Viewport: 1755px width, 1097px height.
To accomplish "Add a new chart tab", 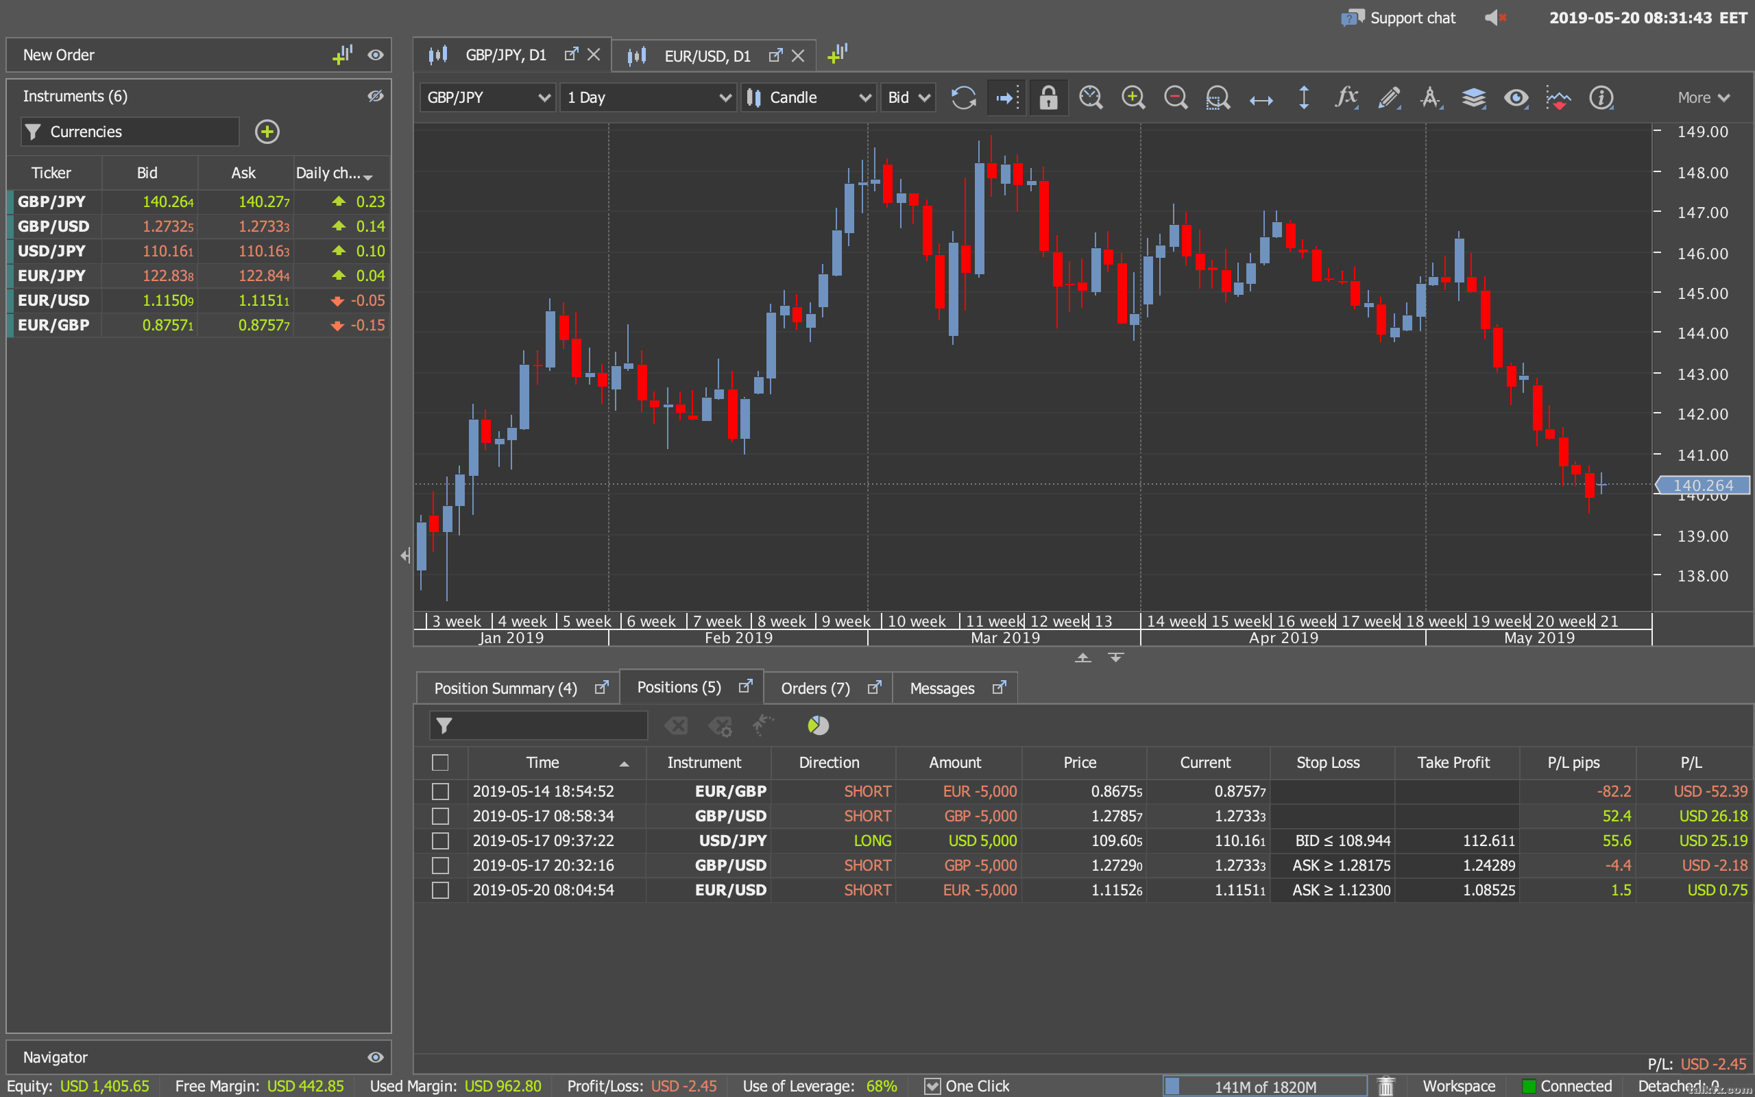I will pos(837,53).
